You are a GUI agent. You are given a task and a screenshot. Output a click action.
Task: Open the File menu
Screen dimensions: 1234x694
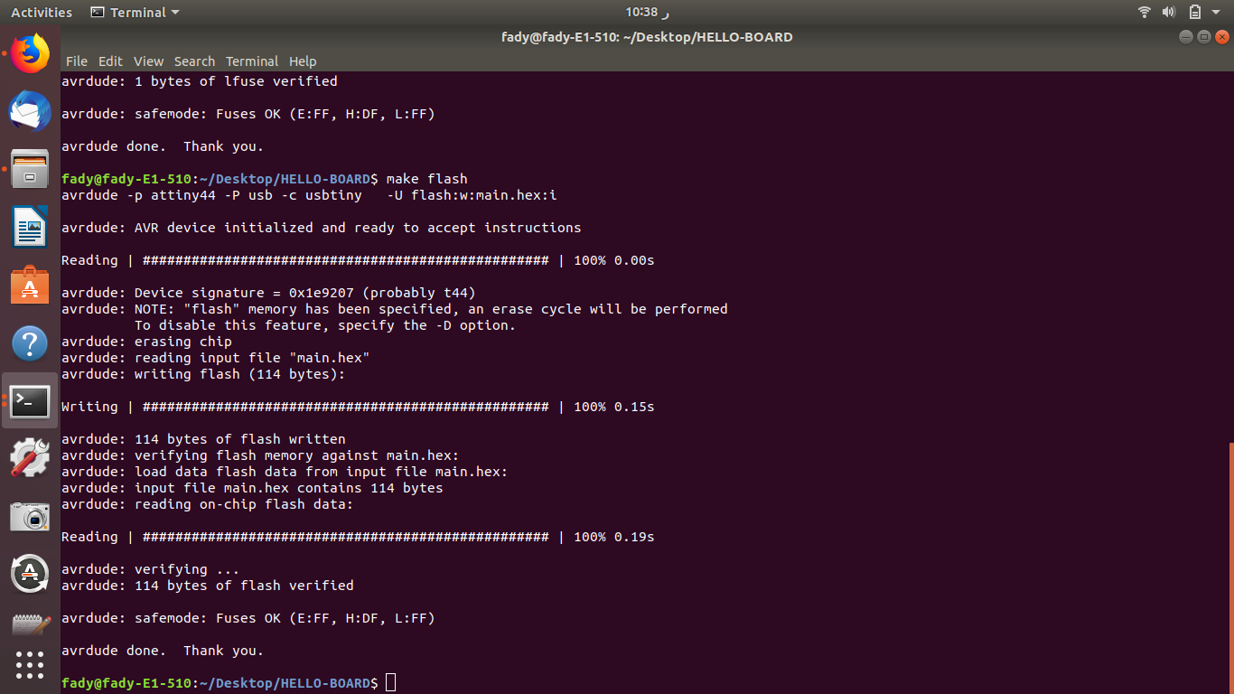click(77, 61)
